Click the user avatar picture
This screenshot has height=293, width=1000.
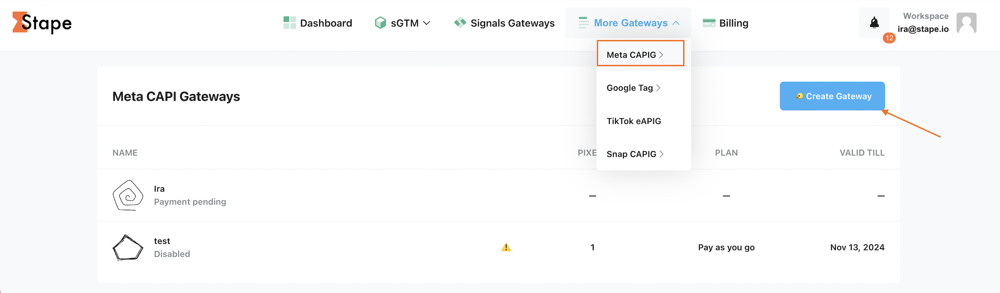point(966,23)
